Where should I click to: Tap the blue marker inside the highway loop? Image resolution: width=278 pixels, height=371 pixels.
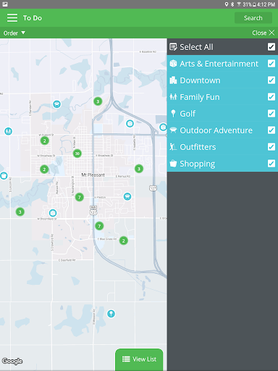[130, 124]
